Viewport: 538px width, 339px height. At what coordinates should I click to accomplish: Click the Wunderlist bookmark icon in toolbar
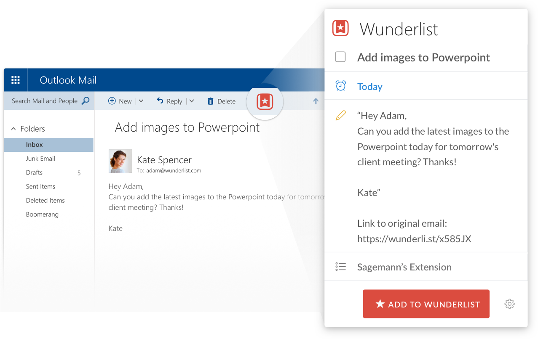(265, 101)
